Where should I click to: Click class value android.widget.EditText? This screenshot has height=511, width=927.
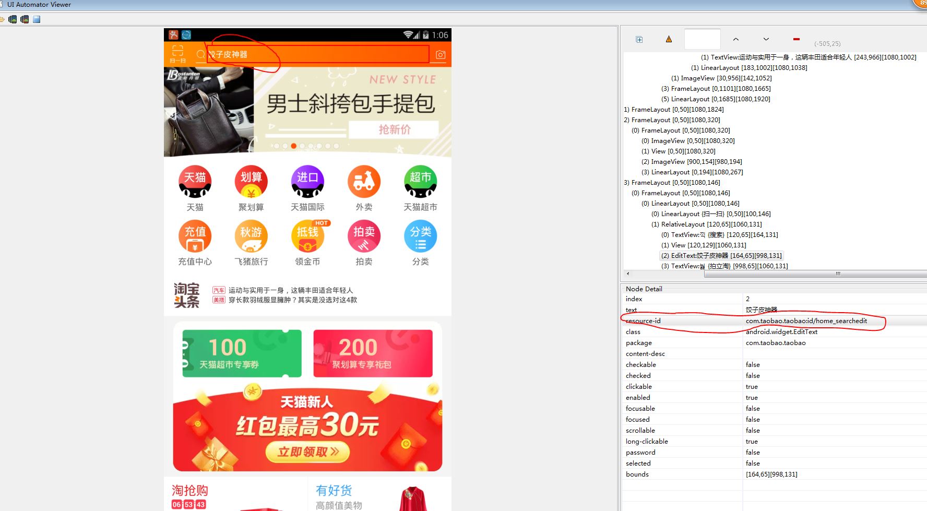click(781, 332)
